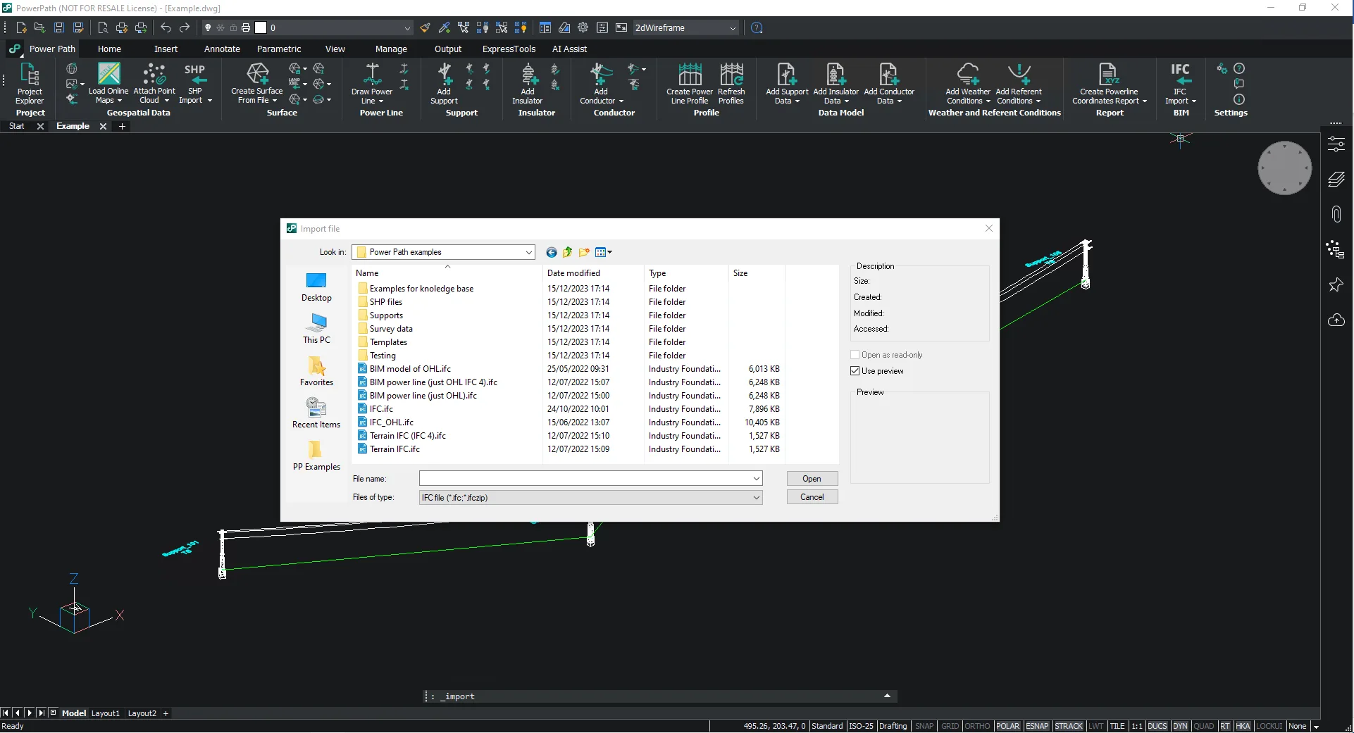Open the Annotate ribbon tab
1354x733 pixels.
pyautogui.click(x=222, y=49)
